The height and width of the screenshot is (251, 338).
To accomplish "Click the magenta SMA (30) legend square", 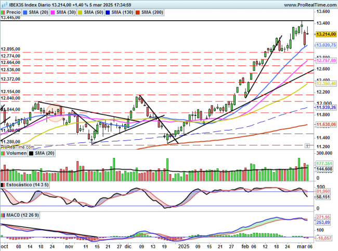I will (x=69, y=11).
